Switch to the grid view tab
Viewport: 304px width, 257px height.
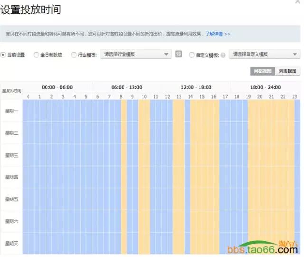point(263,71)
